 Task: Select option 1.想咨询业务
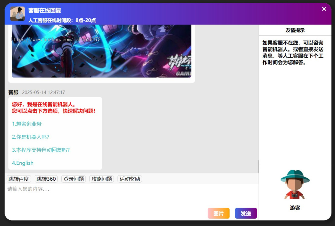[x=27, y=124]
